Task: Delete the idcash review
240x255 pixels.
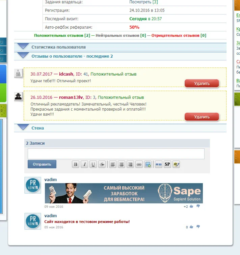Action: [x=202, y=83]
